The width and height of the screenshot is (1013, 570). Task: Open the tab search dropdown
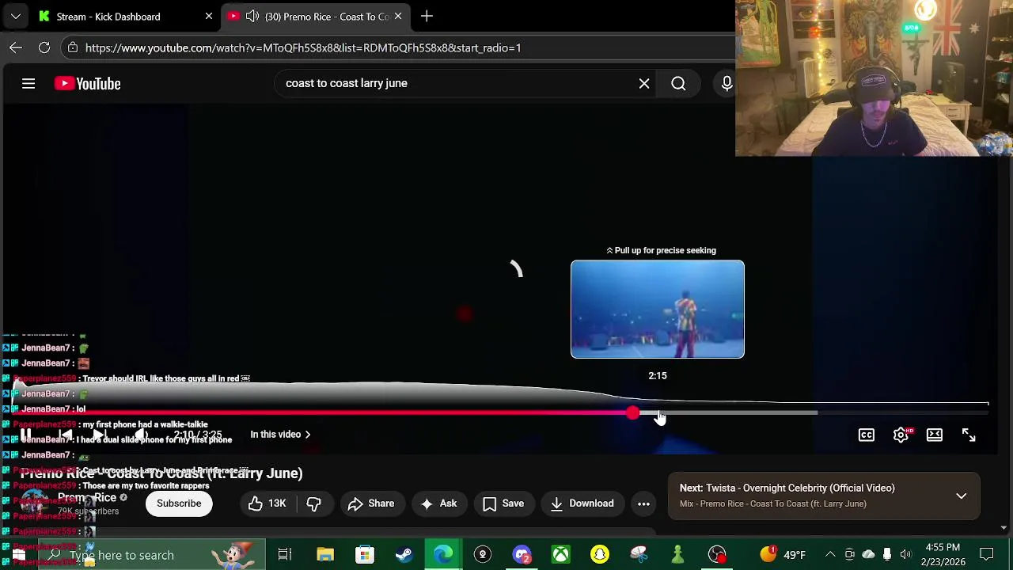click(x=16, y=16)
